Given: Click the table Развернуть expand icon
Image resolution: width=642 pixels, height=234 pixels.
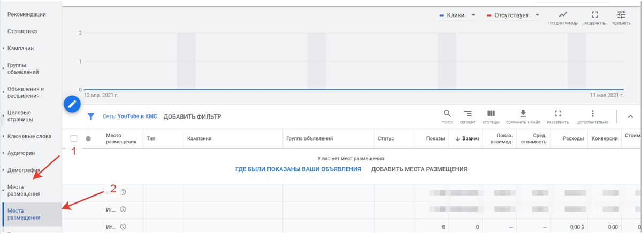Looking at the screenshot, I should pos(558,113).
